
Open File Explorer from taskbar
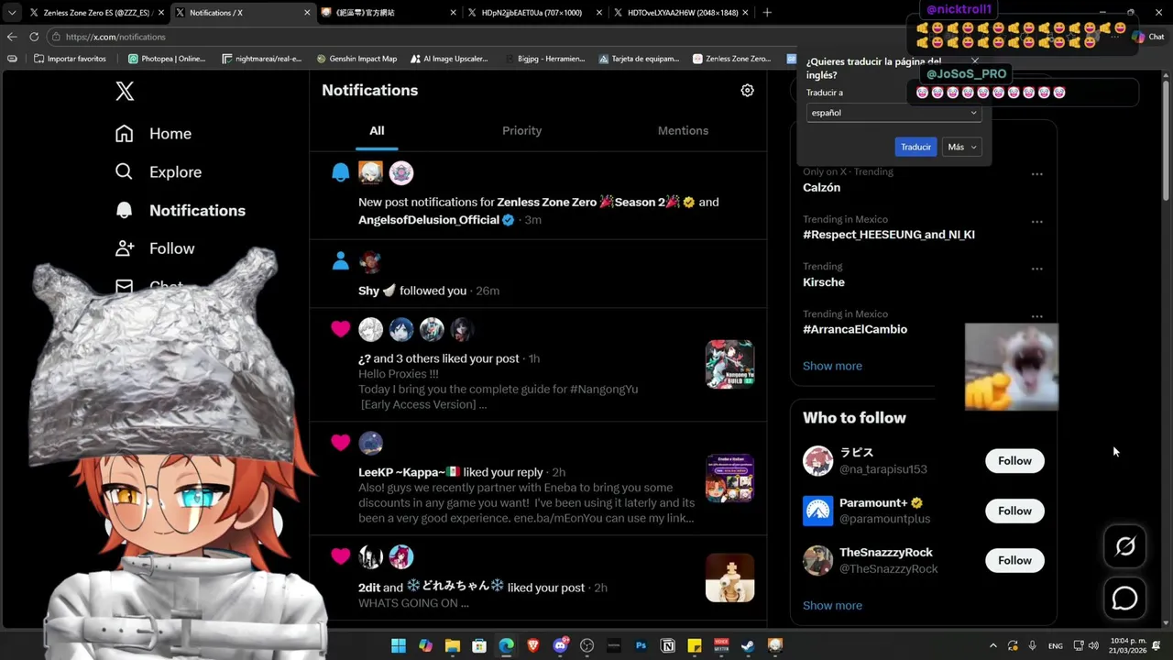[453, 645]
